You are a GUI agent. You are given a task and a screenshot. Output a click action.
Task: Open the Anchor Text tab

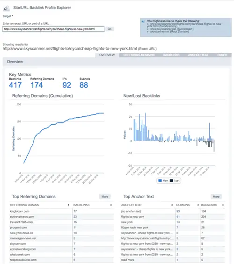(198, 55)
